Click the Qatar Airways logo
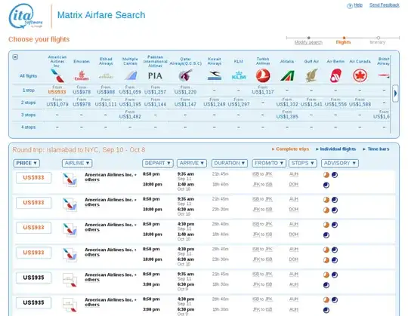Screen dimensions: 408x316 click(x=185, y=75)
